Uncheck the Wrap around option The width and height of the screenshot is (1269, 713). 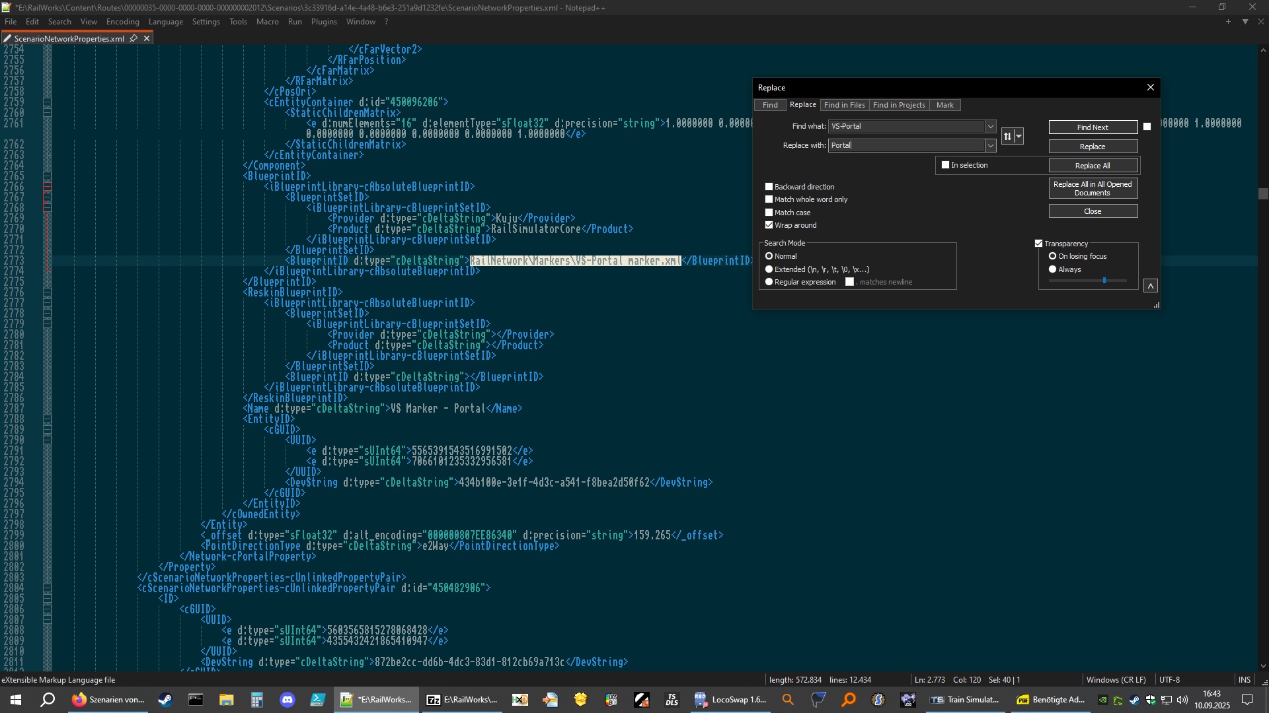(769, 225)
